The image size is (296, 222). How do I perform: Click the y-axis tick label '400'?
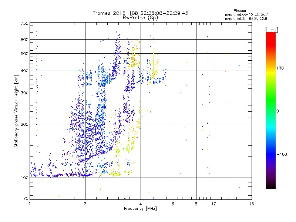[24, 71]
